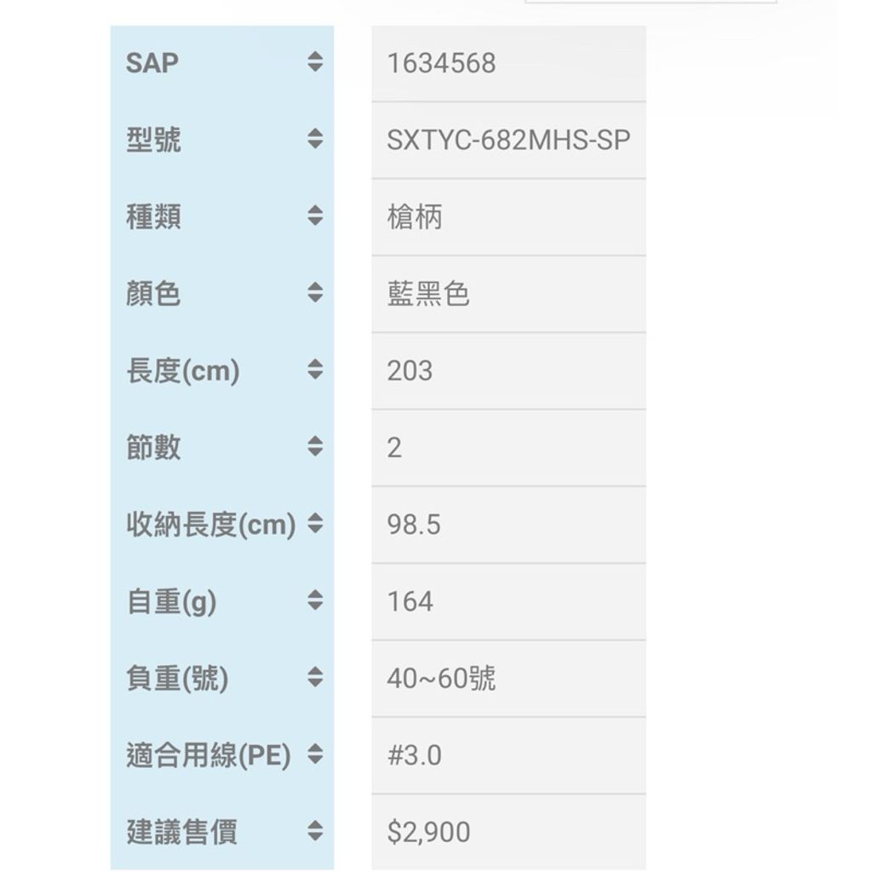Viewport: 872px width, 872px height.
Task: Click model value SXTYC-682MHS-SP
Action: pyautogui.click(x=508, y=140)
